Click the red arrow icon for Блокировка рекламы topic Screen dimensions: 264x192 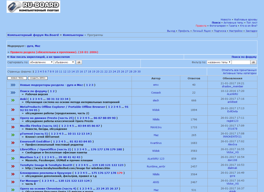click(x=13, y=174)
